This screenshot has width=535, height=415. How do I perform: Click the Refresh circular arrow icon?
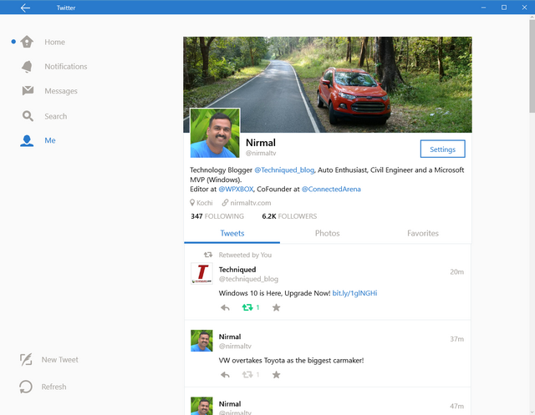tap(26, 387)
